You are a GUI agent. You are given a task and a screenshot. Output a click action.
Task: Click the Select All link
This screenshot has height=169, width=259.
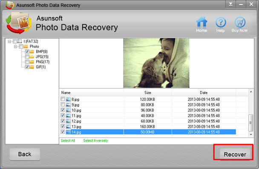68,140
